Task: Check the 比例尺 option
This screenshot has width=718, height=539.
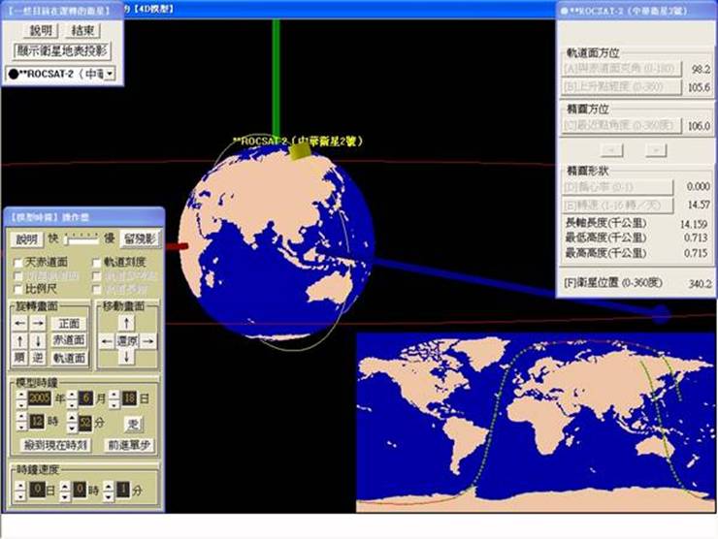Action: (18, 289)
